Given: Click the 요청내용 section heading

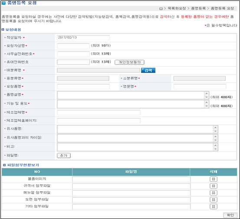Looking at the screenshot, I should point(13,30).
